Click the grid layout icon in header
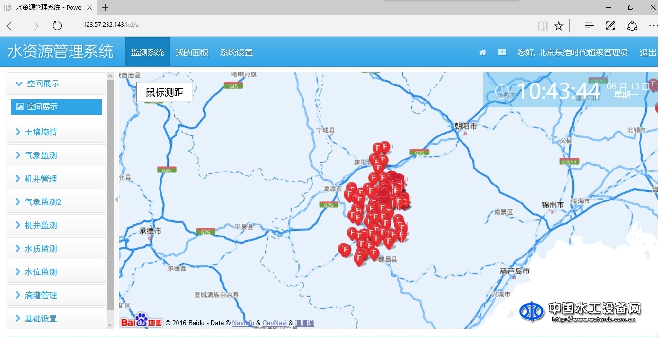Screen dimensions: 658x337 coord(502,52)
